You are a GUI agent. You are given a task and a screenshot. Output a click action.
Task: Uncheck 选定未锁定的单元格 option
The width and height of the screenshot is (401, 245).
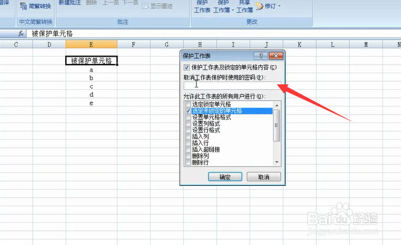[x=188, y=111]
